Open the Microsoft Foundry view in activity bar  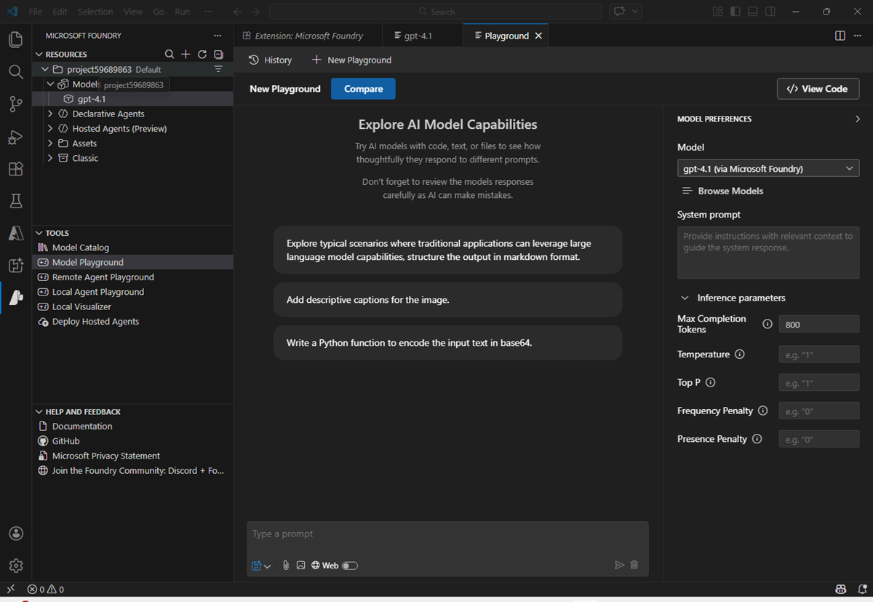click(15, 297)
